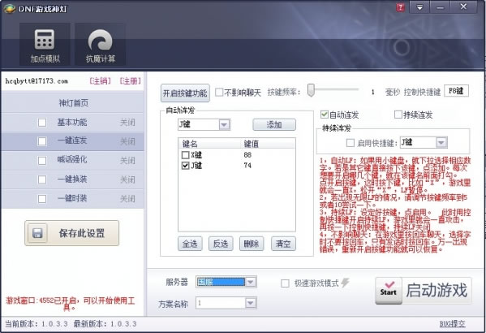Check the X键 entry in the key list

pyautogui.click(x=185, y=155)
